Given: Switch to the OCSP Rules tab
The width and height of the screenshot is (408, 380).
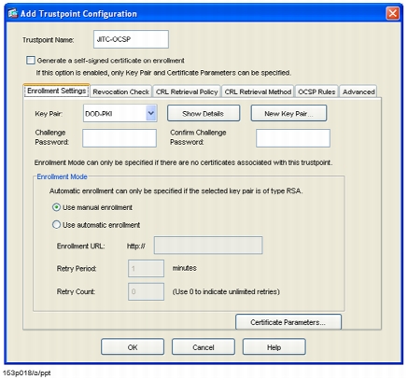Looking at the screenshot, I should (x=317, y=91).
